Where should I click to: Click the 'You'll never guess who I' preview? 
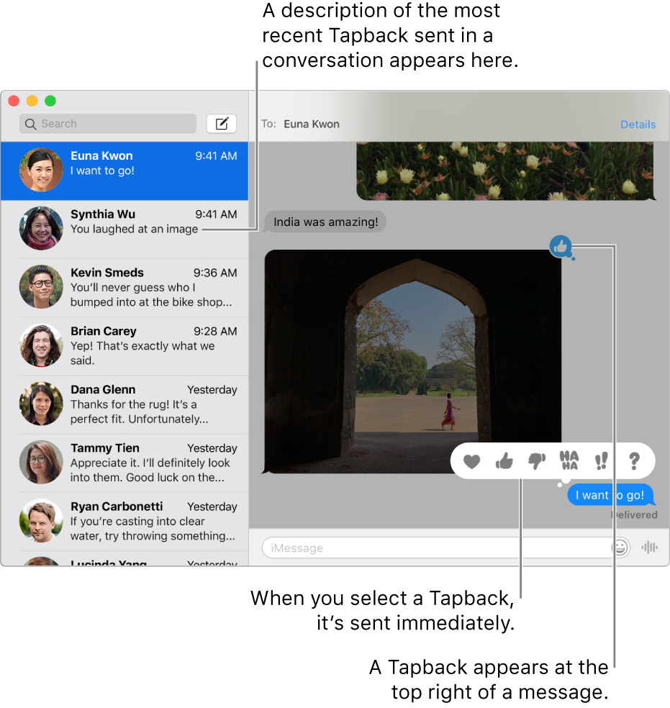(151, 294)
